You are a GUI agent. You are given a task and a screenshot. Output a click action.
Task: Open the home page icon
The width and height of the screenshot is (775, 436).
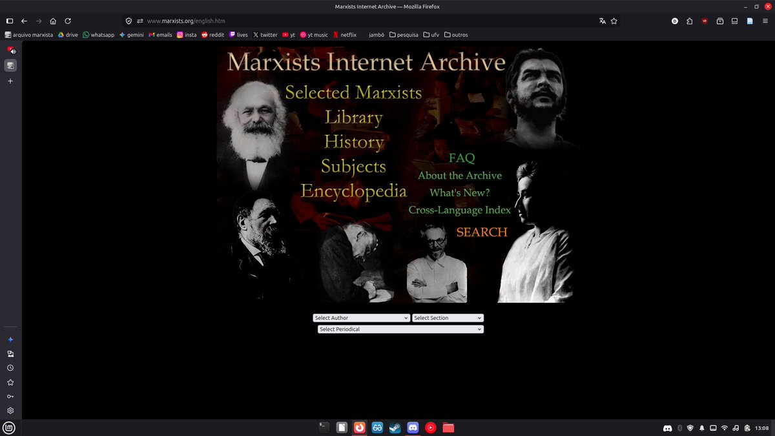pos(53,21)
